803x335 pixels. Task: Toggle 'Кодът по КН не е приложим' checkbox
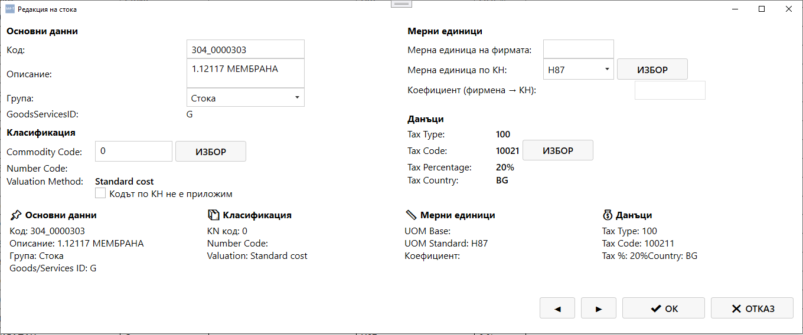(100, 193)
